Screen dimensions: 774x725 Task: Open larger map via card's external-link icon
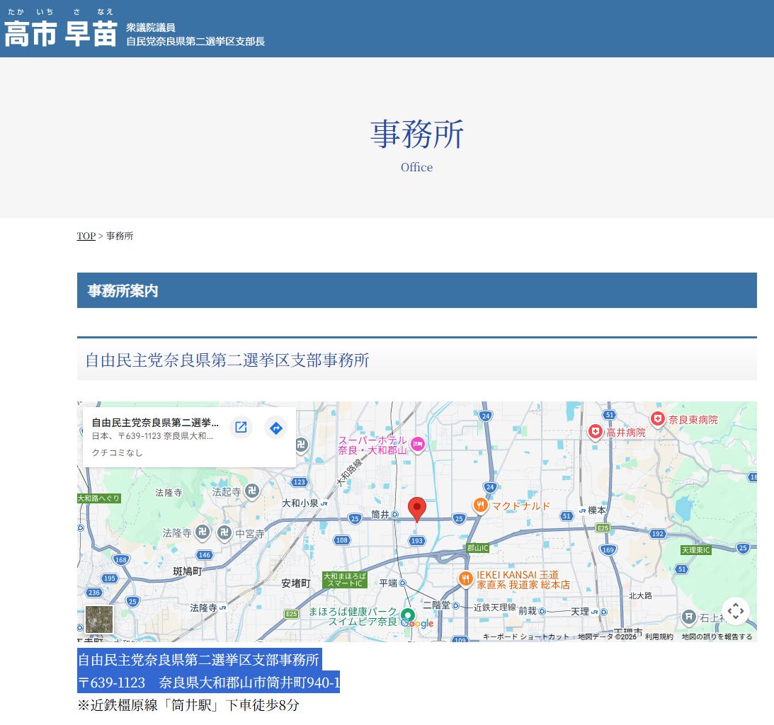(x=241, y=427)
